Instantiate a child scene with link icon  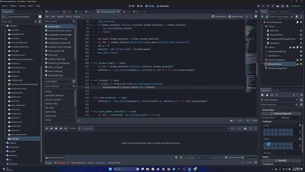coord(267,17)
